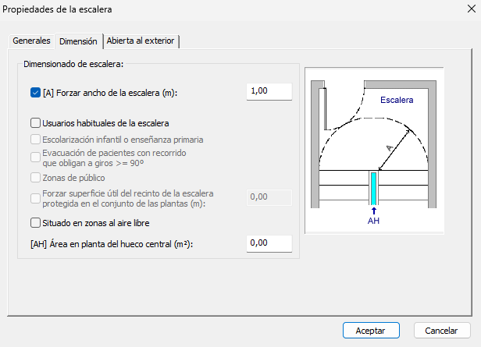481x347 pixels.
Task: Select the Dimensión tab
Action: click(x=78, y=41)
